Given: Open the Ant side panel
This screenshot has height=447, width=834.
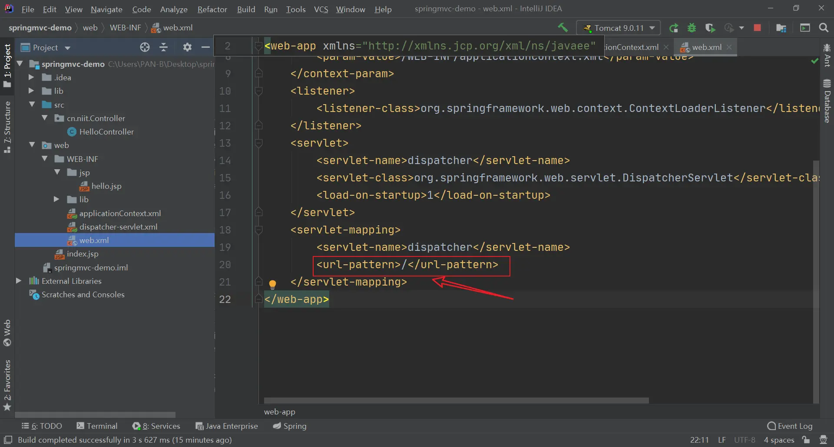Looking at the screenshot, I should point(827,55).
